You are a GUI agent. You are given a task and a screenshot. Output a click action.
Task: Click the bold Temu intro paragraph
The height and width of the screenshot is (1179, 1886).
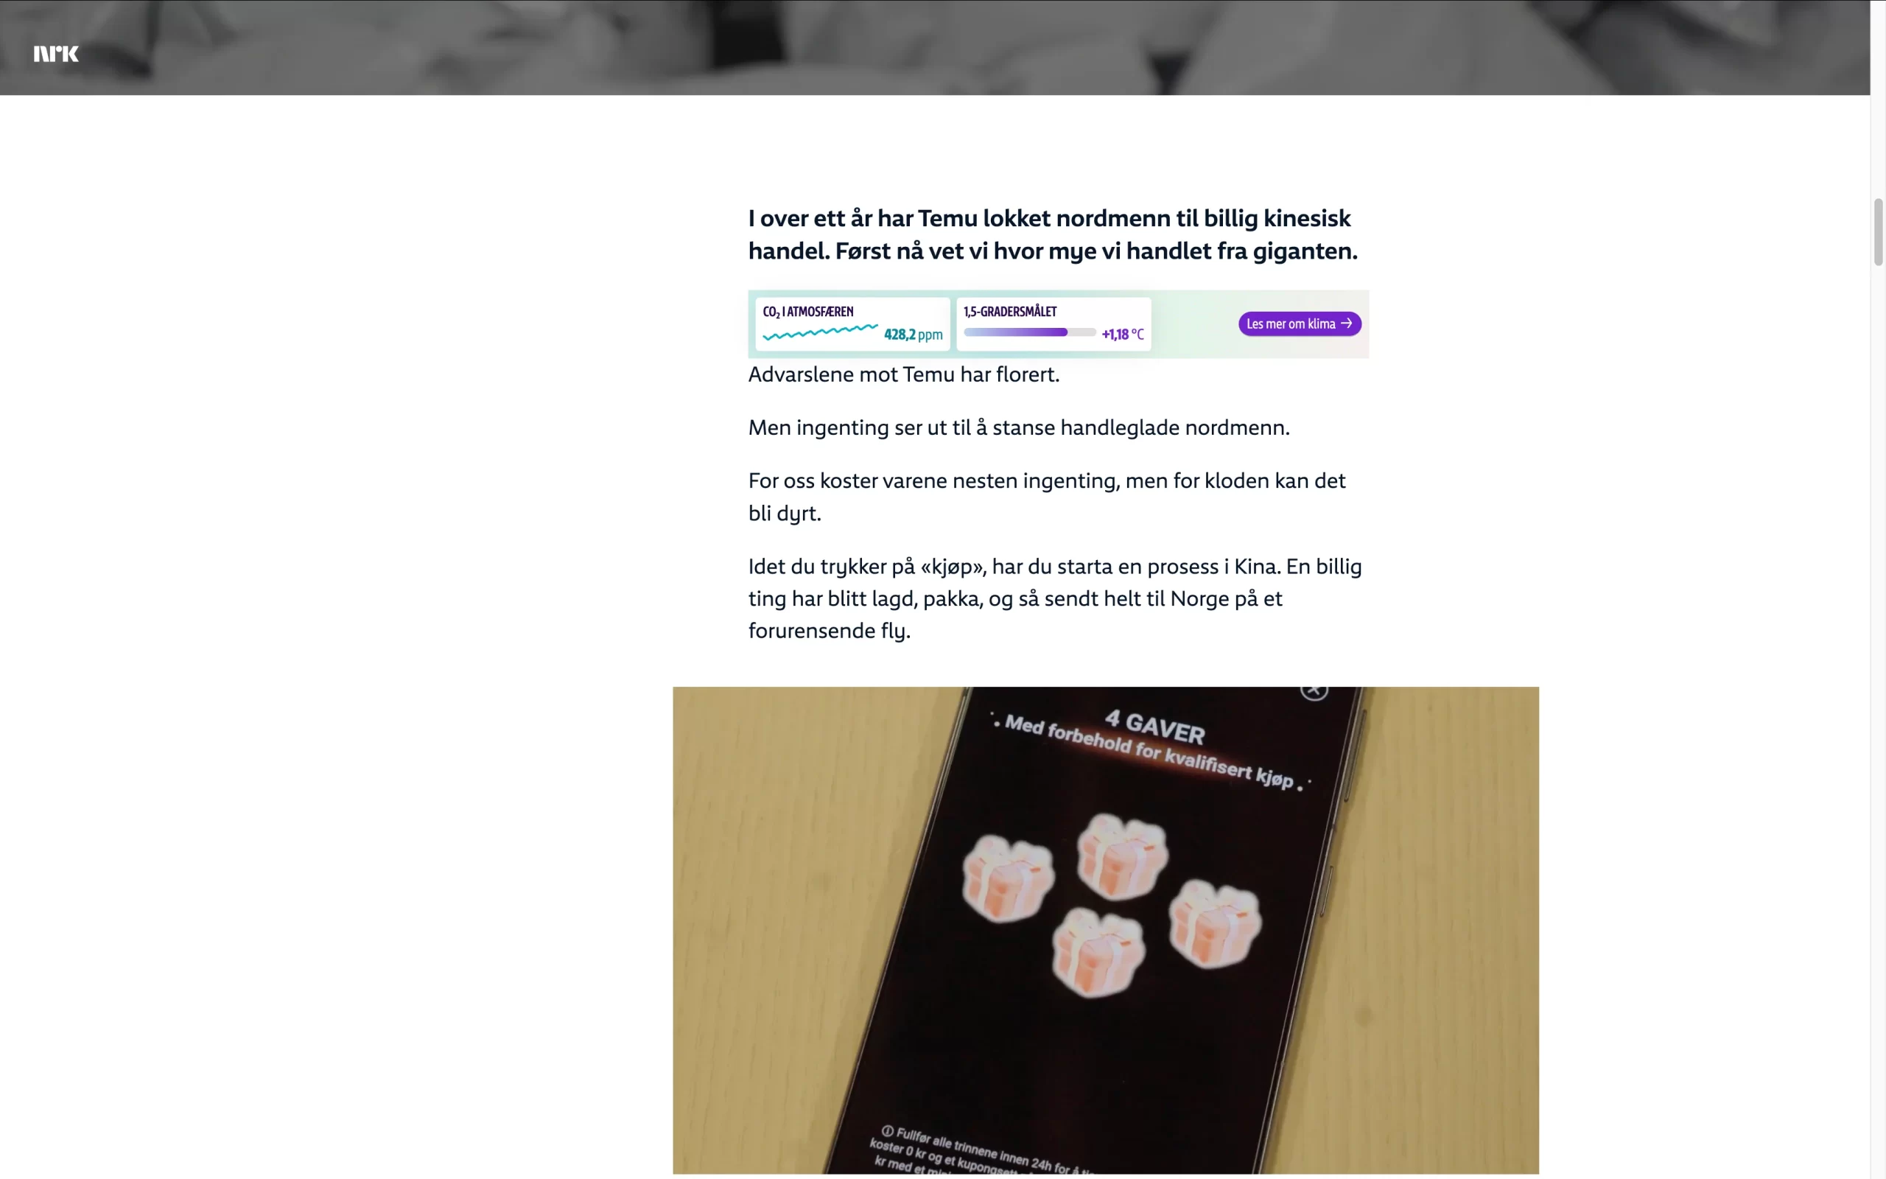1053,234
